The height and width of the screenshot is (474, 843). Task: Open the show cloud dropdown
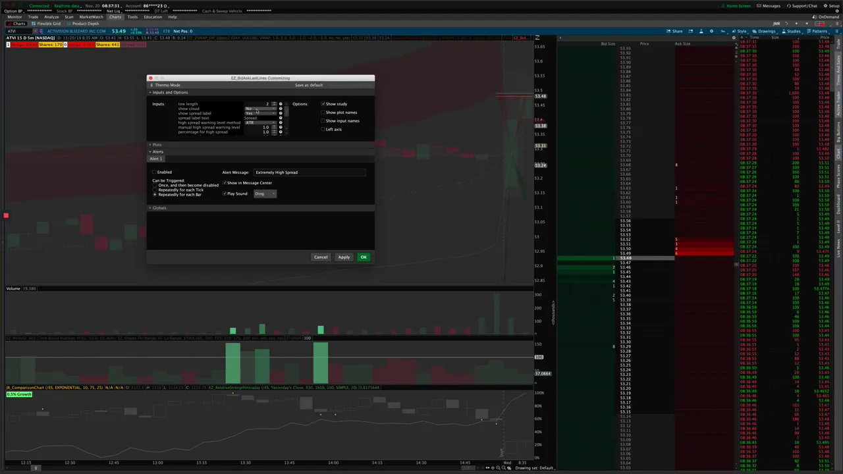click(x=260, y=109)
